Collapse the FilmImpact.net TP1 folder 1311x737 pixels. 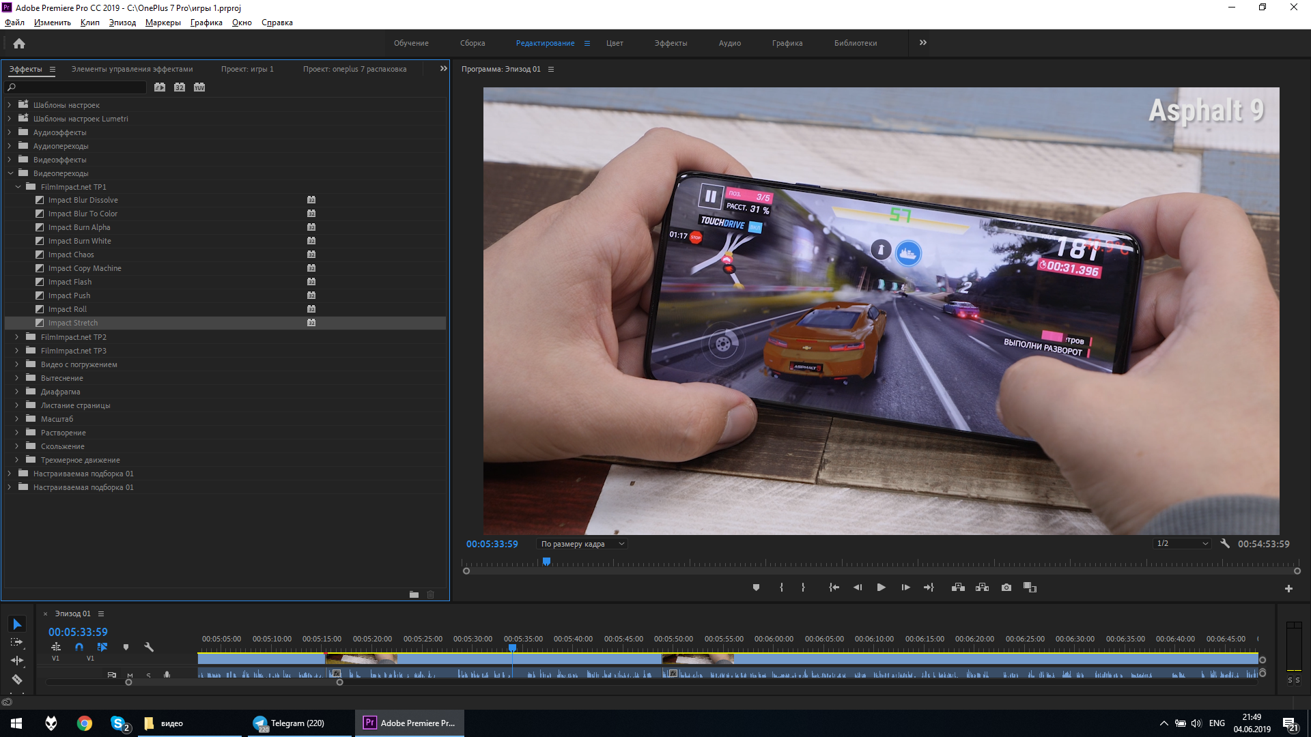(18, 187)
